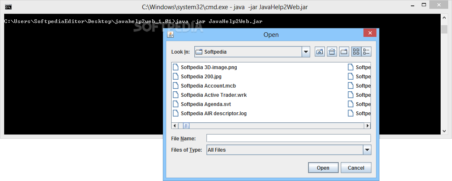
Task: Click file icon of Softpedia 3D-image.png
Action: (175, 67)
